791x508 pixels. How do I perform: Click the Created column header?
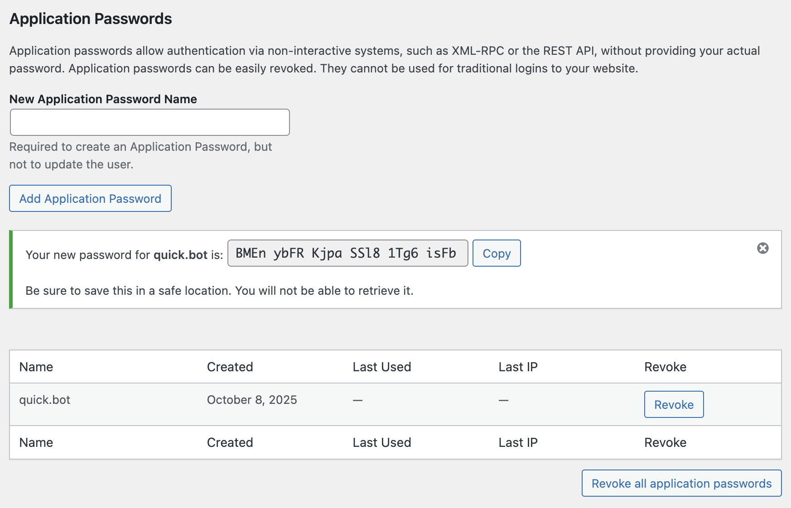click(230, 367)
